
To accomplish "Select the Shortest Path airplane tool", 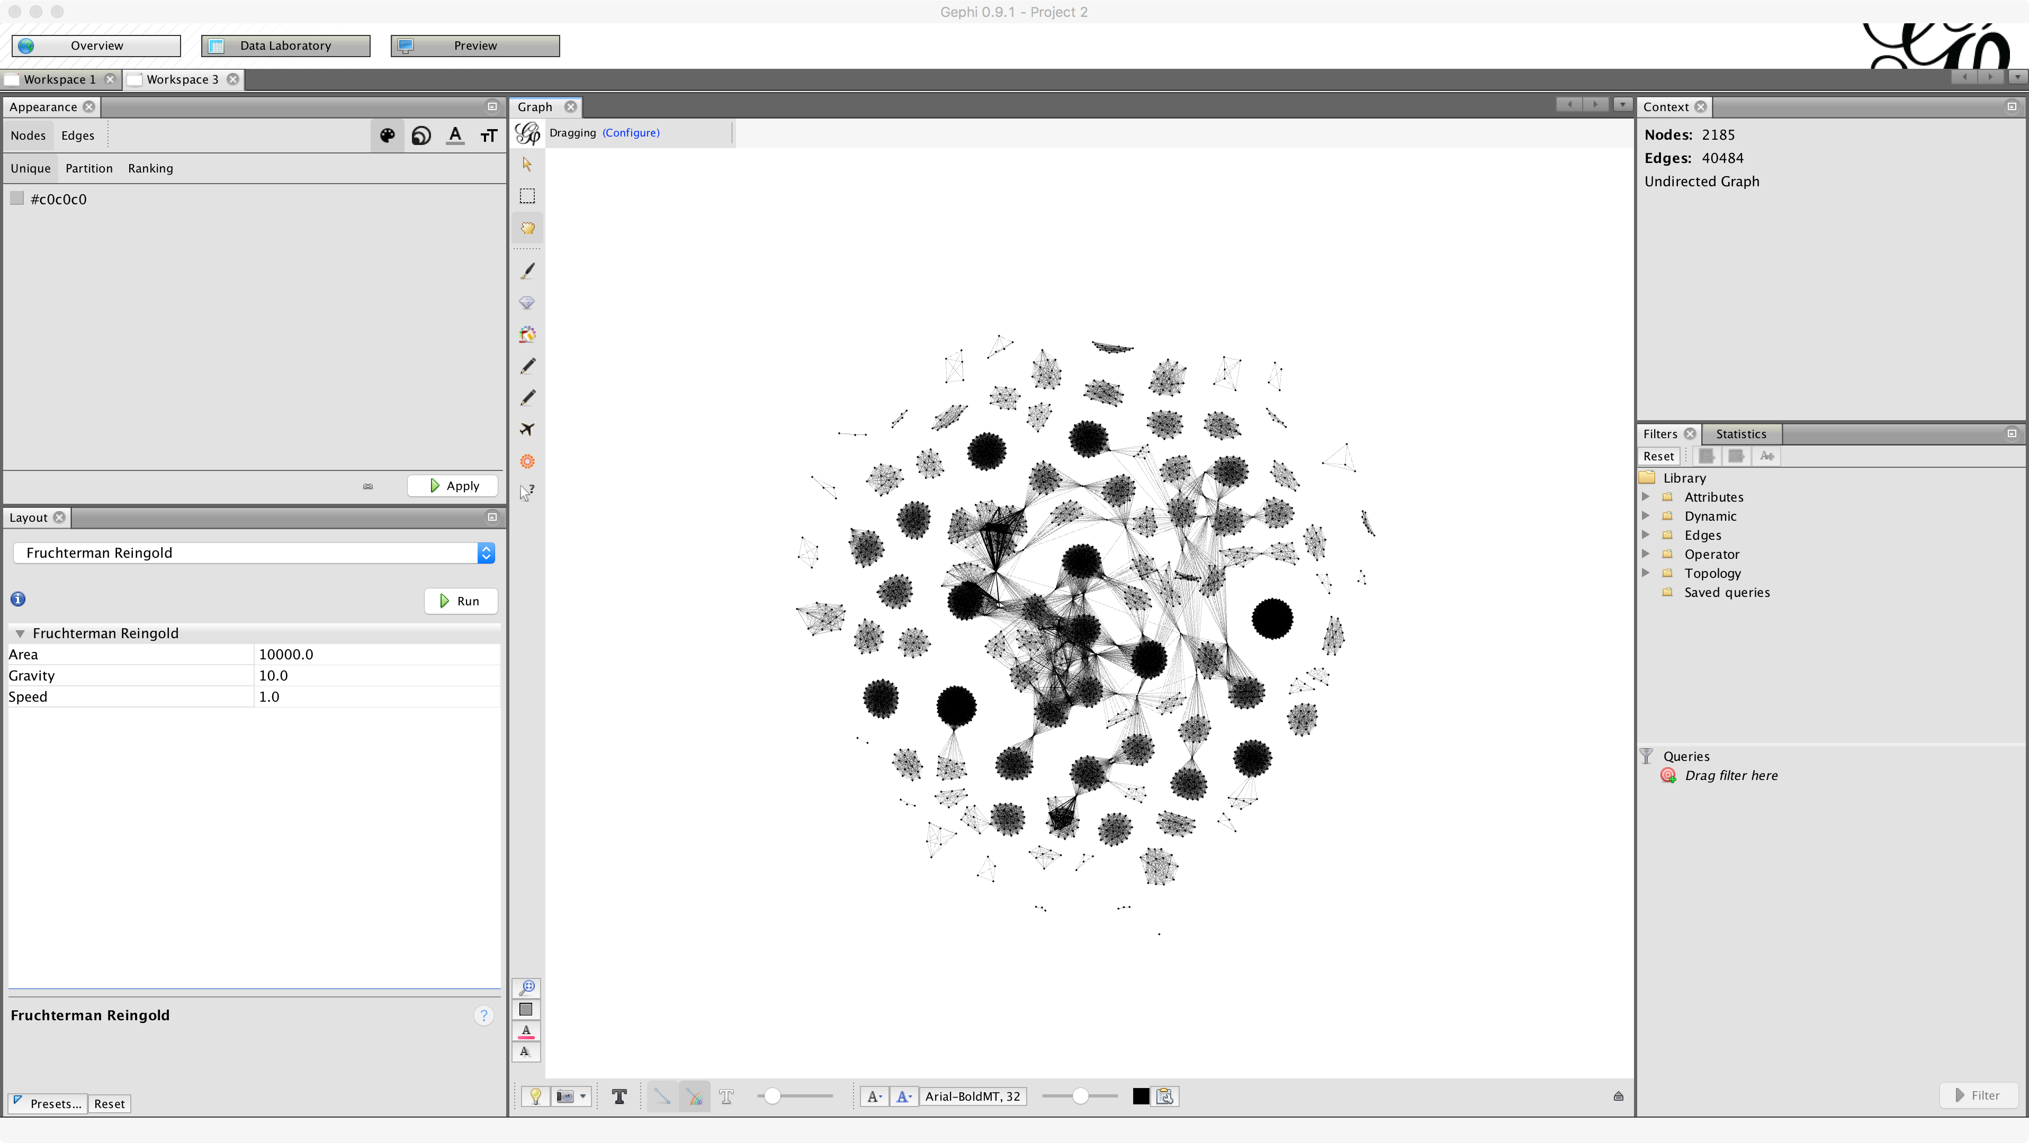I will [x=527, y=429].
